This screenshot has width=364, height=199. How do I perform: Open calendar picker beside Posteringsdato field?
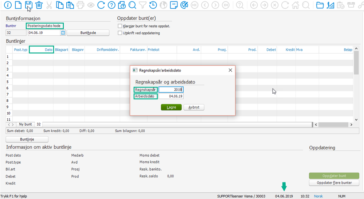pyautogui.click(x=63, y=33)
